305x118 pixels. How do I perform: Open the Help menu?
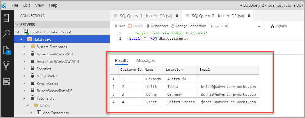53,5
